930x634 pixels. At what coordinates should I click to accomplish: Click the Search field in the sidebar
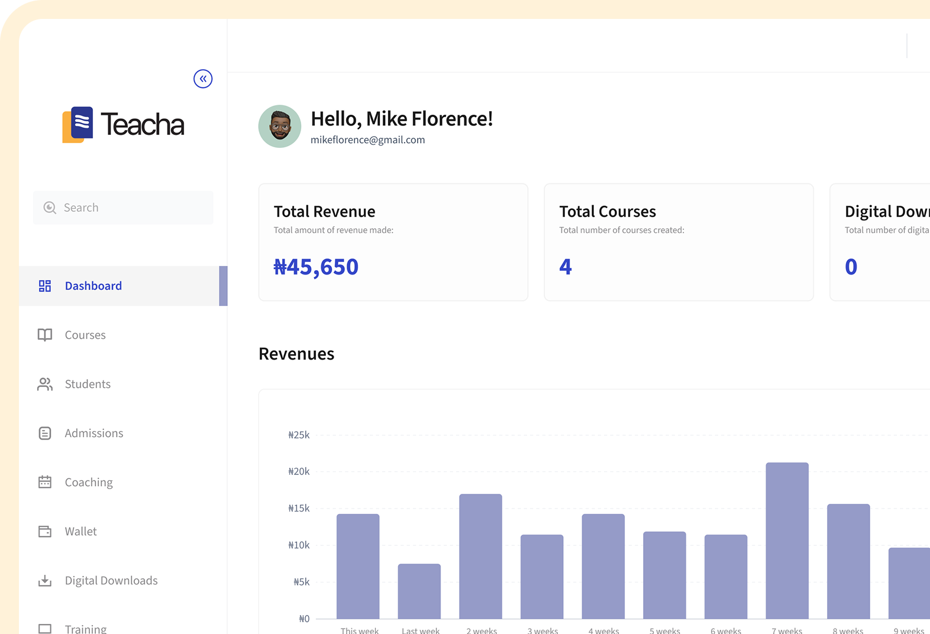point(123,208)
